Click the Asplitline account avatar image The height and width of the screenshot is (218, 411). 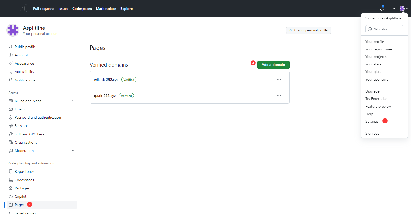coord(13,30)
